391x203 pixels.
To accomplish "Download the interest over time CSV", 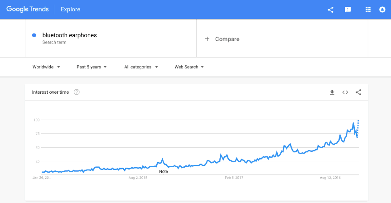I will coord(332,92).
